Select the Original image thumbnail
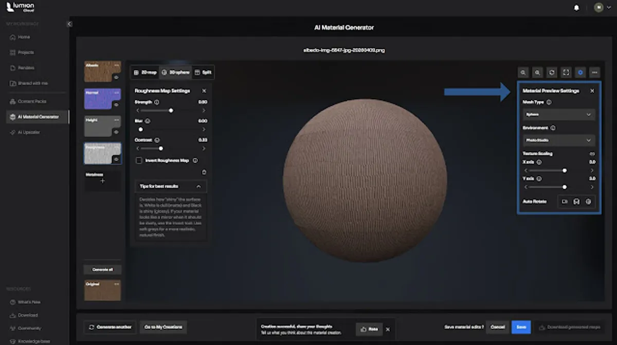 click(102, 290)
